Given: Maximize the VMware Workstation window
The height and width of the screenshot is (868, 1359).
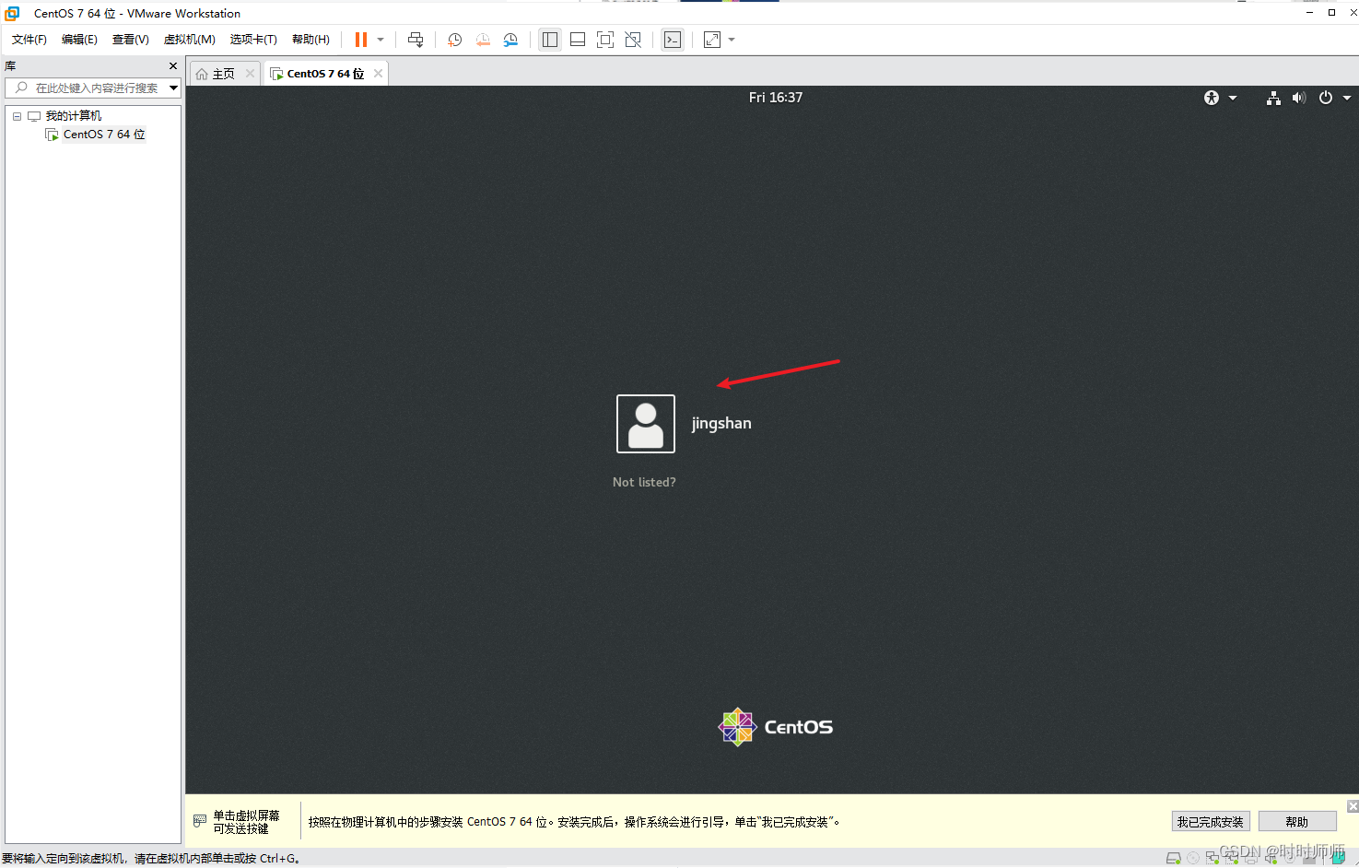Looking at the screenshot, I should [1331, 13].
